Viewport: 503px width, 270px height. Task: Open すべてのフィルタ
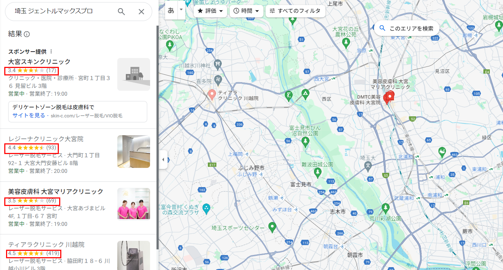point(295,11)
